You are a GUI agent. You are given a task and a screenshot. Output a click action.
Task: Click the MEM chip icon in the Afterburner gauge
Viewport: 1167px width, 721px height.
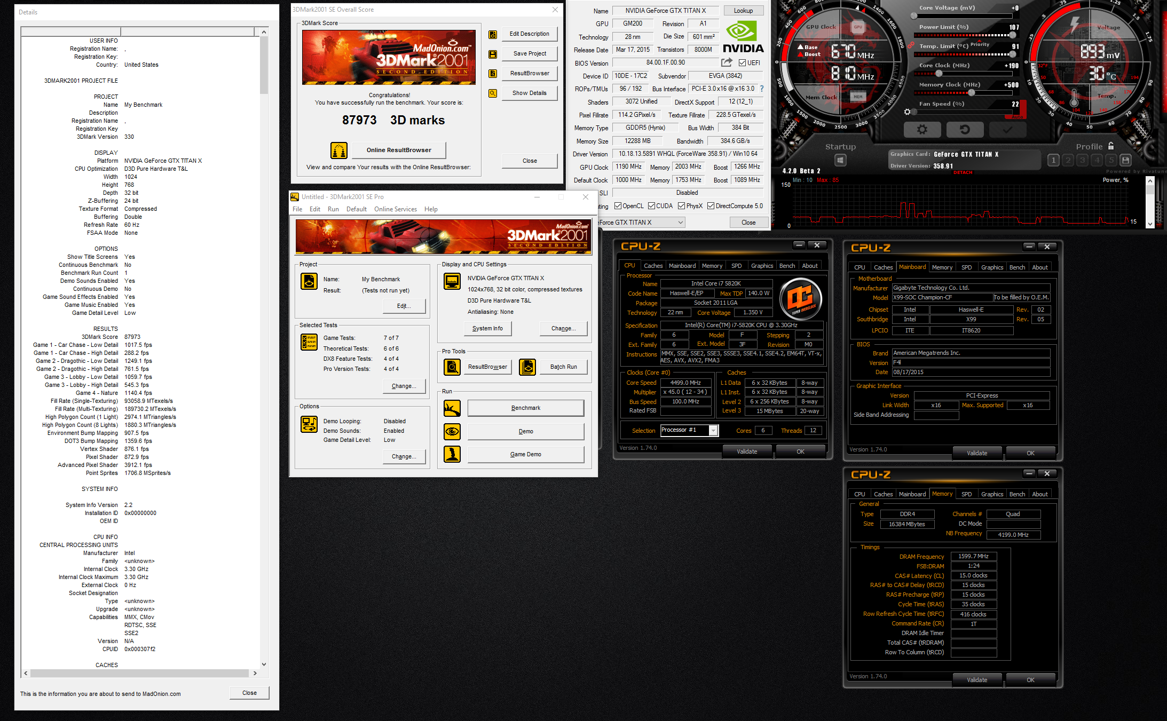pos(858,97)
